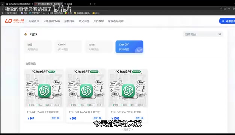
Task: Select the claude category card
Action: tap(99, 47)
